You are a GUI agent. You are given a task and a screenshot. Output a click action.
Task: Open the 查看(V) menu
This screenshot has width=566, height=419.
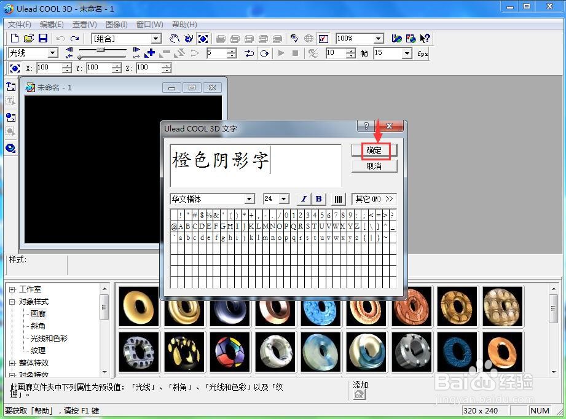[84, 25]
